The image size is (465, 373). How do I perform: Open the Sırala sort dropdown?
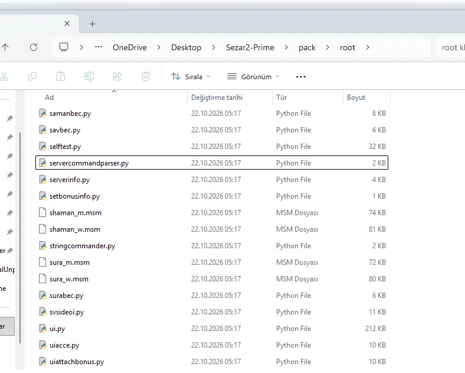pos(191,77)
